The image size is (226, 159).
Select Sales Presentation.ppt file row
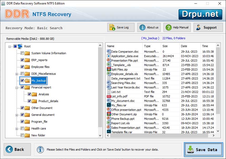click(161, 128)
